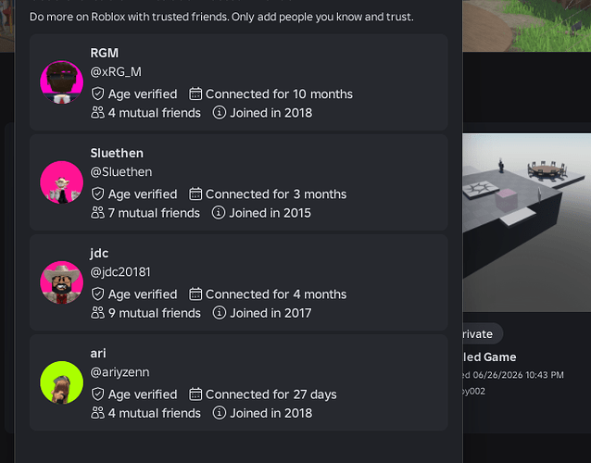This screenshot has height=463, width=591.
Task: Click the info icon beside RGM's Joined in 2018
Action: pyautogui.click(x=219, y=112)
